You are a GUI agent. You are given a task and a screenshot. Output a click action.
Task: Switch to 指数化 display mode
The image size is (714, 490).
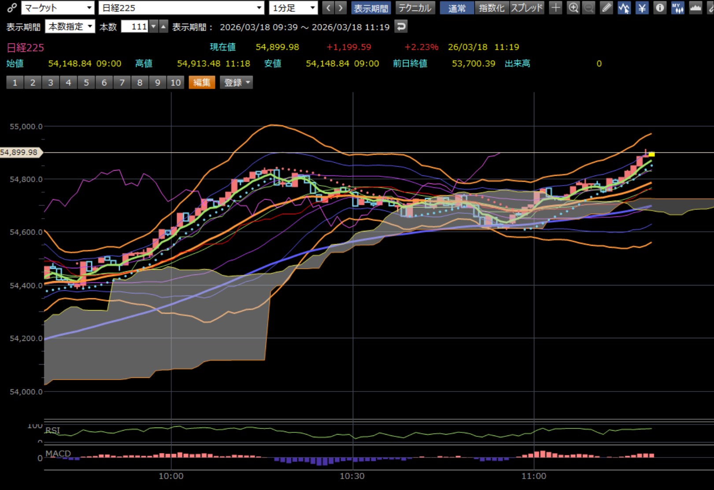coord(492,8)
